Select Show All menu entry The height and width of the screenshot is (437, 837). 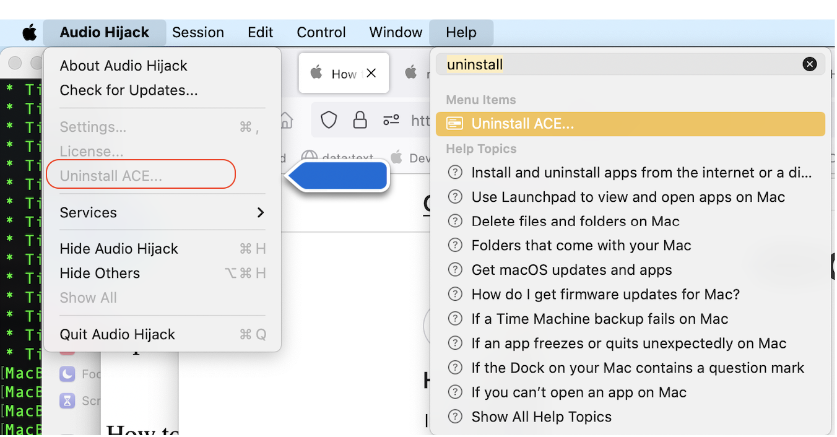click(162, 298)
